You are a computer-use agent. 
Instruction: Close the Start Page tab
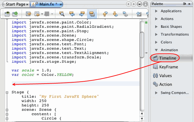click(x=27, y=5)
